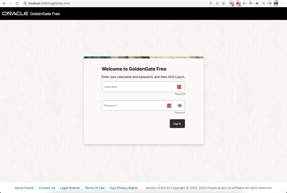Image resolution: width=287 pixels, height=193 pixels.
Task: Focus the Username input field
Action: tap(137, 87)
